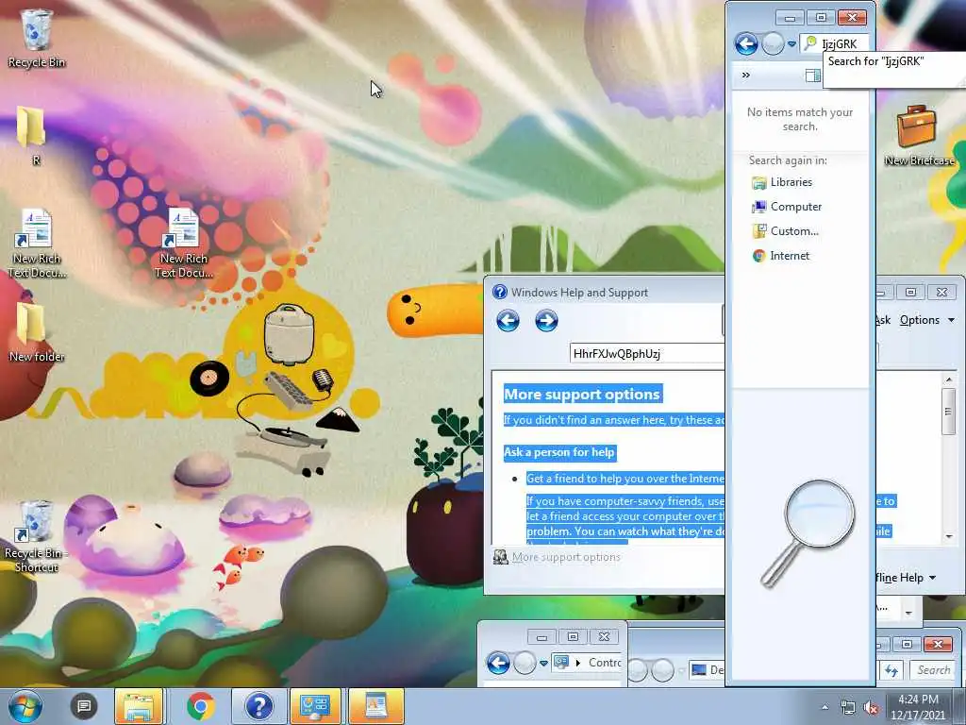This screenshot has height=725, width=966.
Task: Expand the toolbar overflow chevron in search window
Action: pos(746,75)
